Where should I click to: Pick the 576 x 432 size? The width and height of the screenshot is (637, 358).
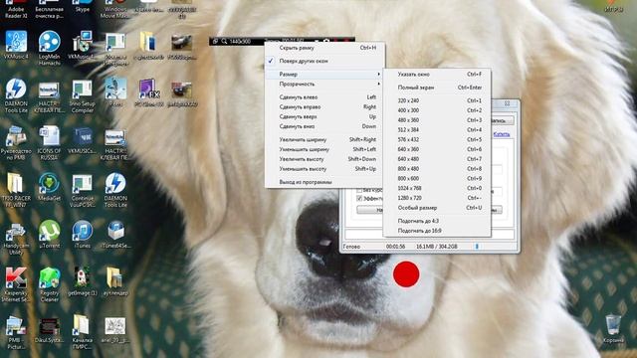tap(437, 139)
